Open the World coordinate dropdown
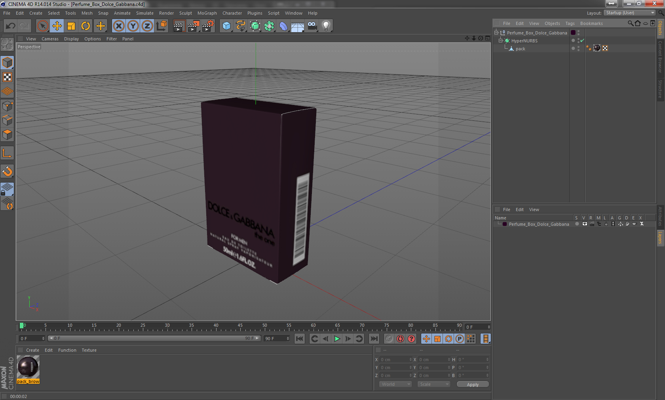The height and width of the screenshot is (400, 665). 395,384
